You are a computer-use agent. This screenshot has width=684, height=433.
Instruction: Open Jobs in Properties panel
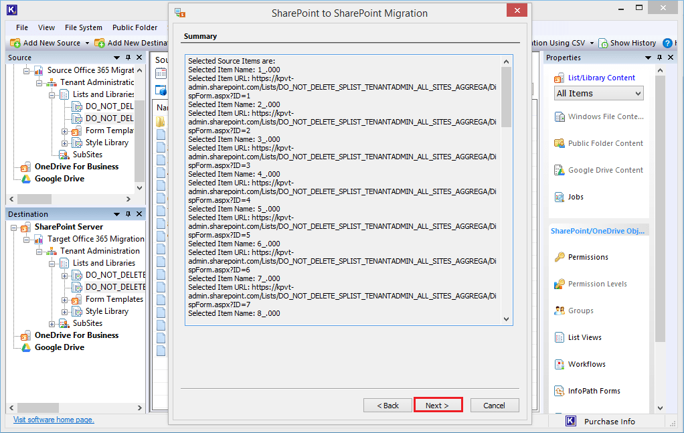click(x=576, y=197)
